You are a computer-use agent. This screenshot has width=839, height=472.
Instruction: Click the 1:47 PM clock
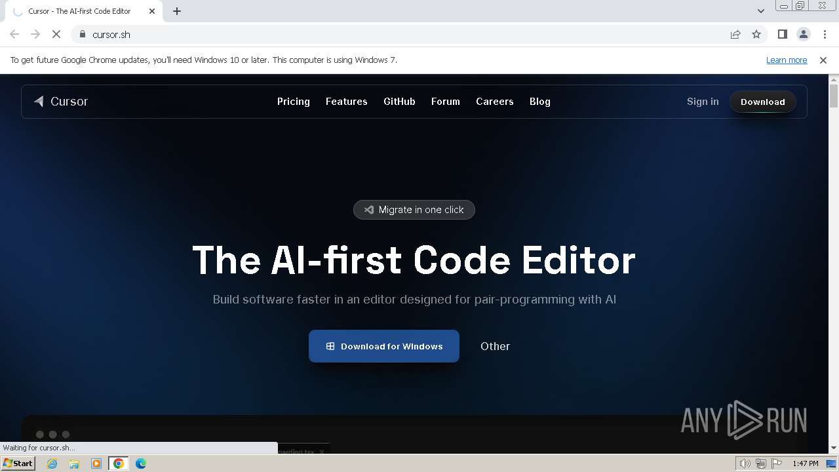[805, 463]
